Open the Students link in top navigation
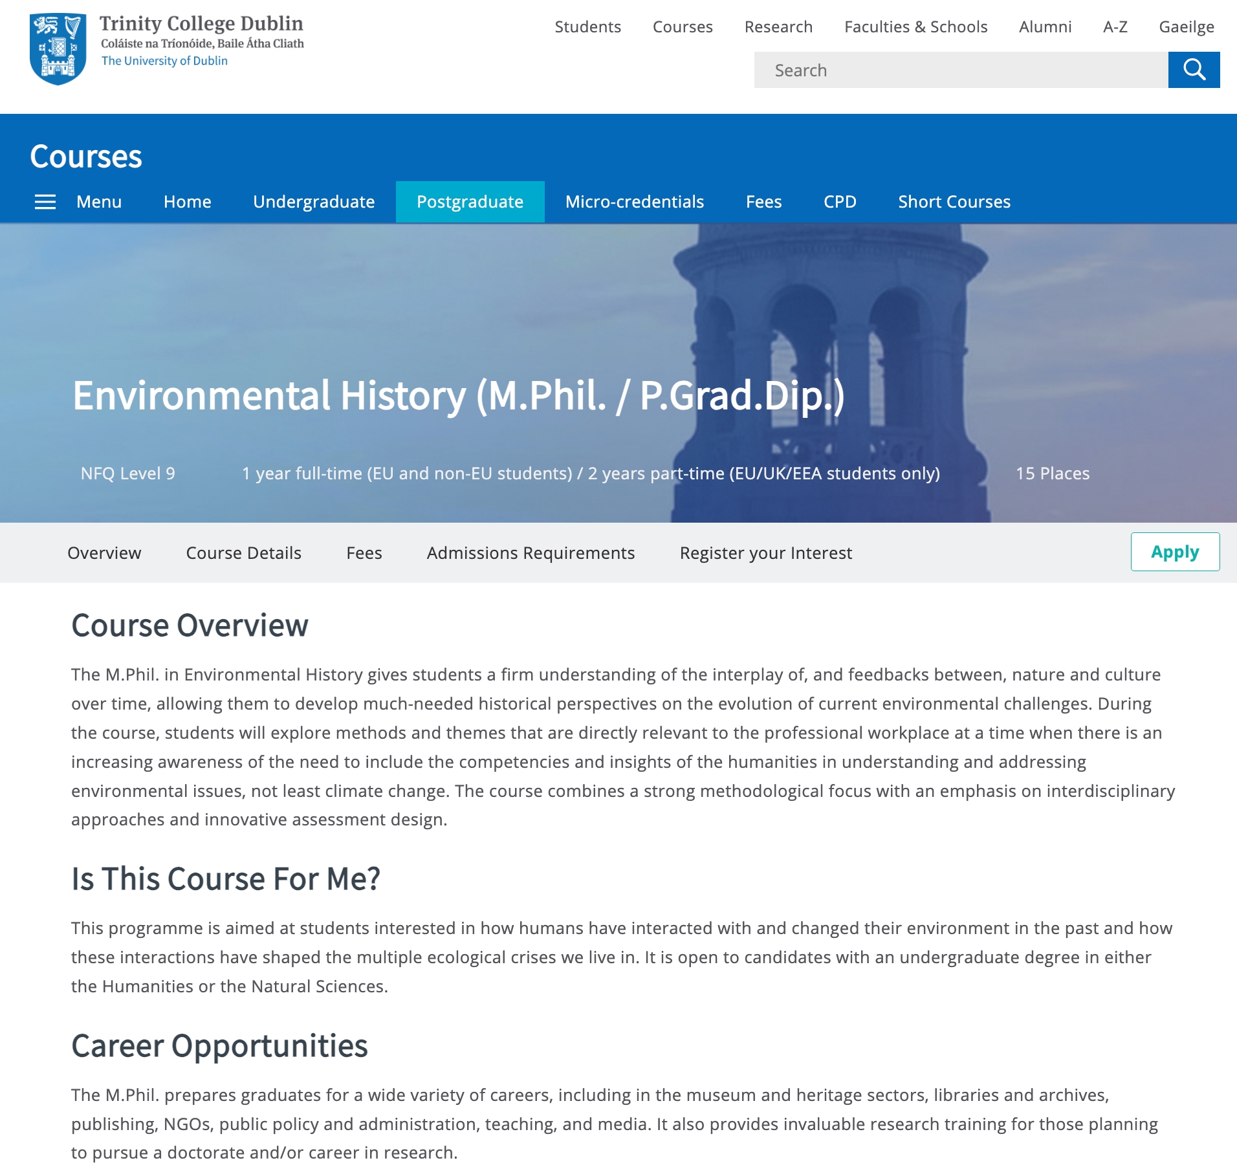 587,27
